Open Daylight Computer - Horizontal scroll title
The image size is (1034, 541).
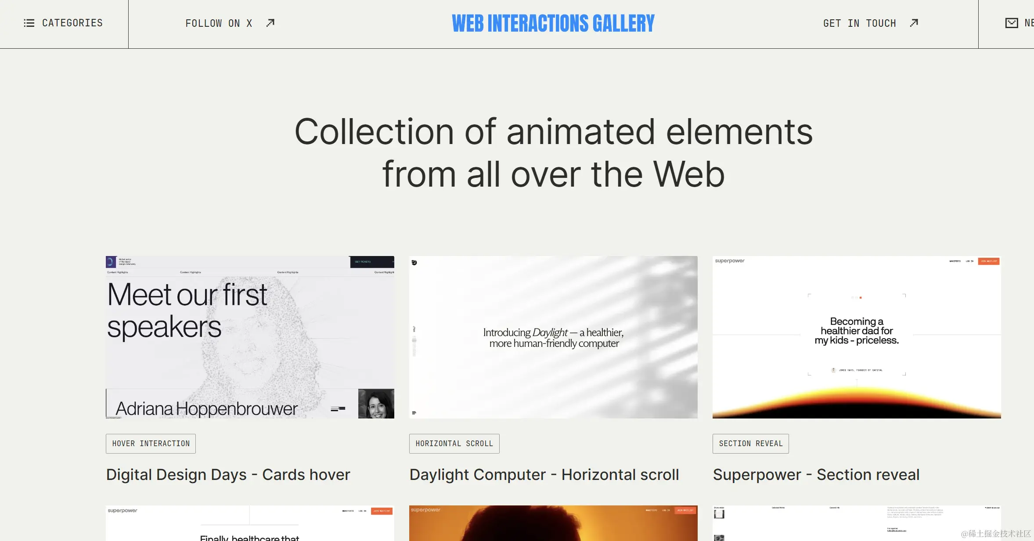point(544,475)
